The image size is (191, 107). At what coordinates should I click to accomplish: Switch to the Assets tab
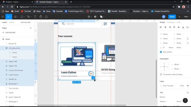click(x=12, y=22)
